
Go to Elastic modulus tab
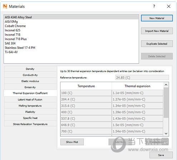pyautogui.click(x=30, y=81)
